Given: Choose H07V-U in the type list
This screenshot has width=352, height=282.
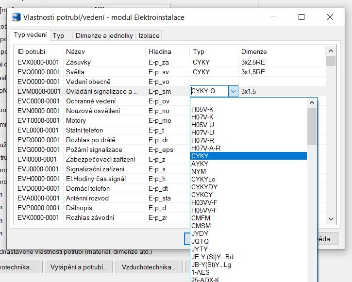Looking at the screenshot, I should 248,133.
